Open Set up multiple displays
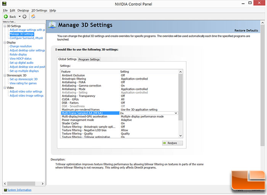The image size is (267, 195). 24,71
